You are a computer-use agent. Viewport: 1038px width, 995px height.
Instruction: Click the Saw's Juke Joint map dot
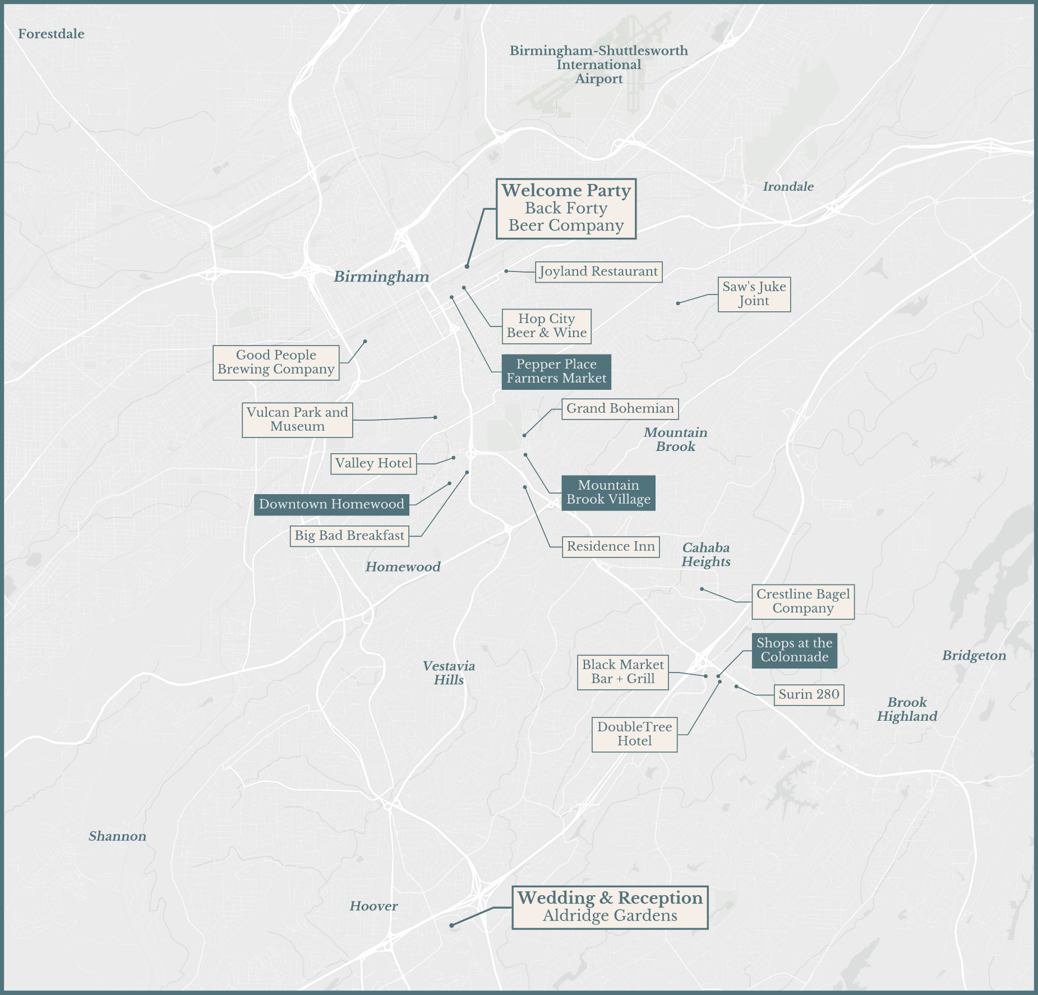click(x=678, y=303)
